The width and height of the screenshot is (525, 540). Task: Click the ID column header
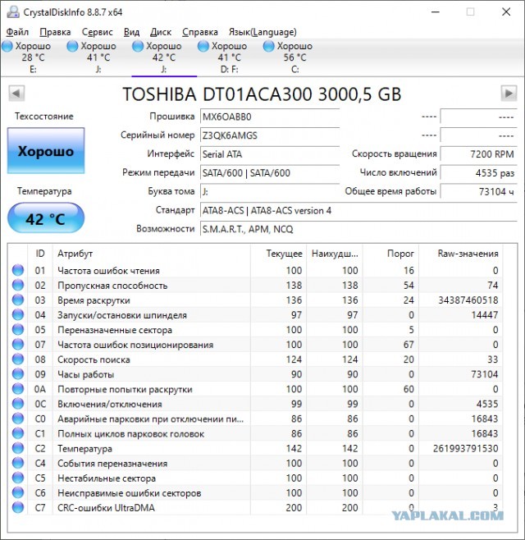[x=40, y=254]
